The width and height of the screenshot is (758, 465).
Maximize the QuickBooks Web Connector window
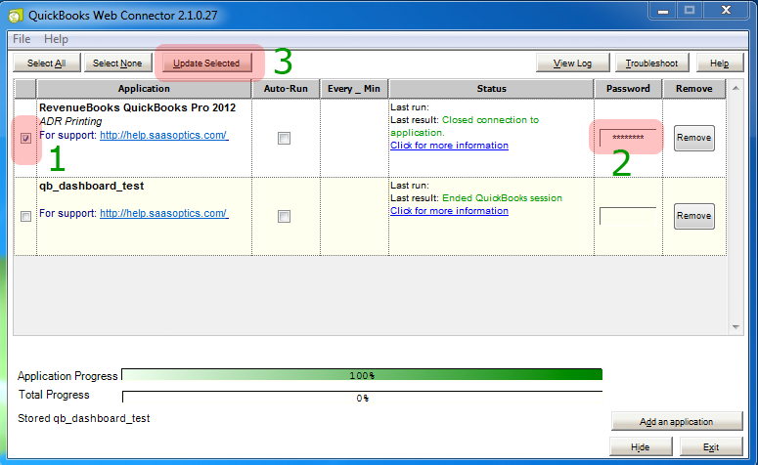coord(690,10)
